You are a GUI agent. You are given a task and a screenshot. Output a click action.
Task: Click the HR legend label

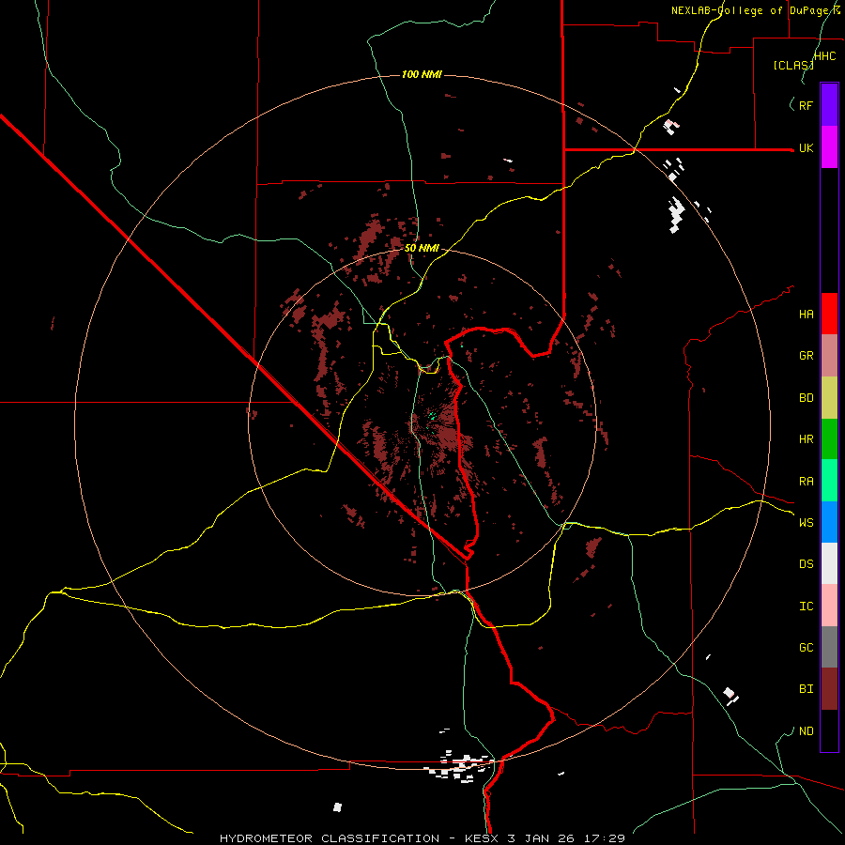pos(806,439)
